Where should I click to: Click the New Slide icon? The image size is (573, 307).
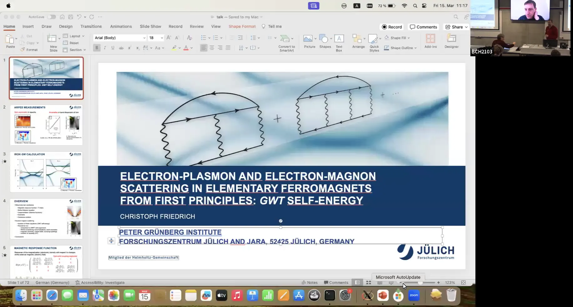(52, 39)
